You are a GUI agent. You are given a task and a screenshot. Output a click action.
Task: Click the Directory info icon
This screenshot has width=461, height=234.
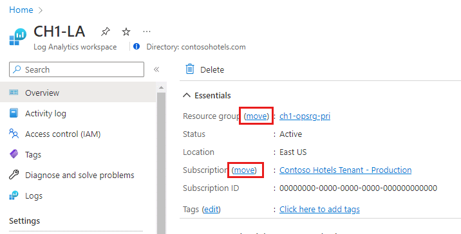click(x=136, y=46)
